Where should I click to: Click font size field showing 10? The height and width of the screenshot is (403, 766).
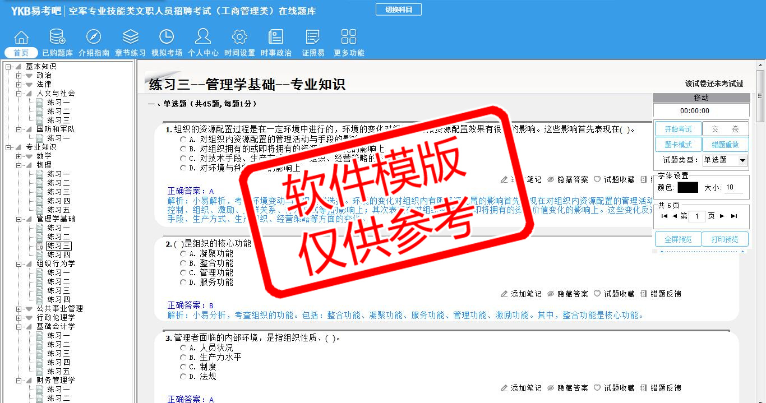click(733, 188)
